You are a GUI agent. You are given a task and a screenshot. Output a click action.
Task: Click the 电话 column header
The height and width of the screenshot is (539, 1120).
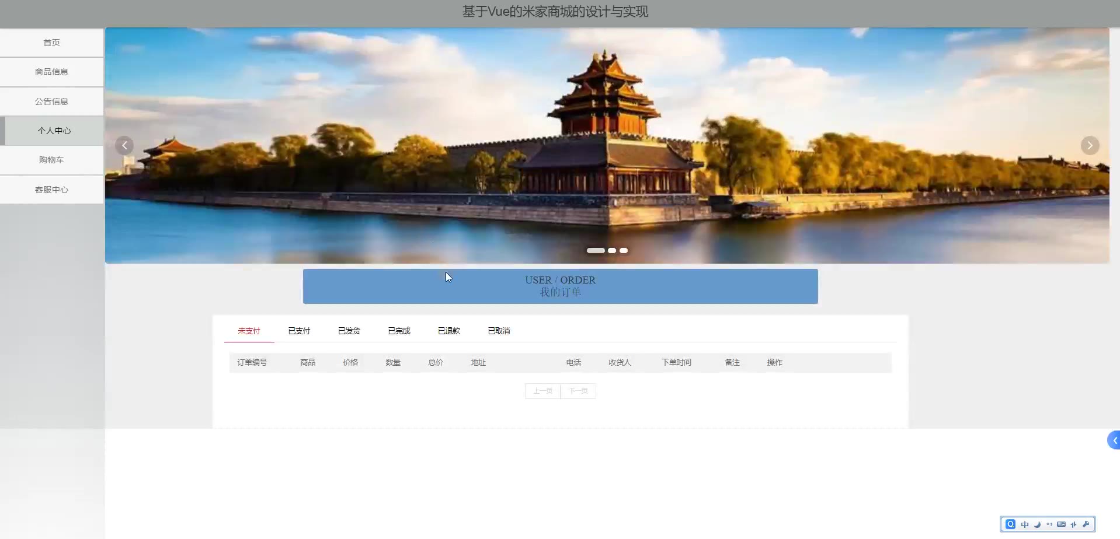[x=573, y=362]
